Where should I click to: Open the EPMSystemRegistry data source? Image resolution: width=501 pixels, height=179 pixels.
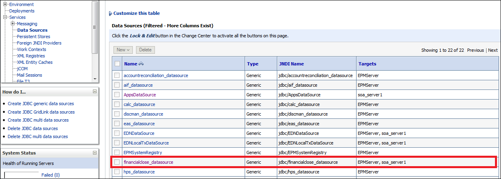(x=142, y=153)
